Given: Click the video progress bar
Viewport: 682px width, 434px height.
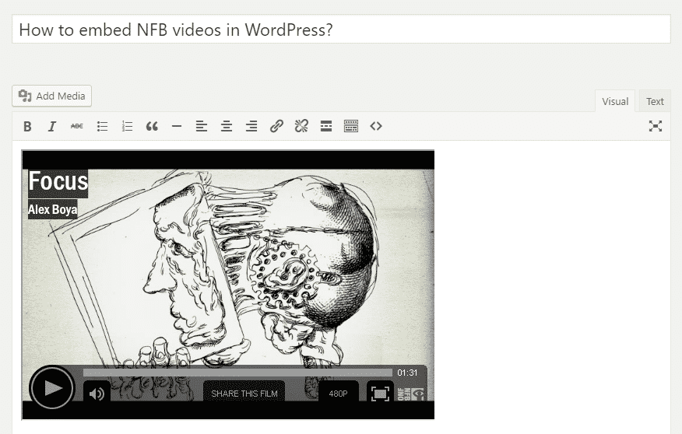Looking at the screenshot, I should [x=237, y=373].
